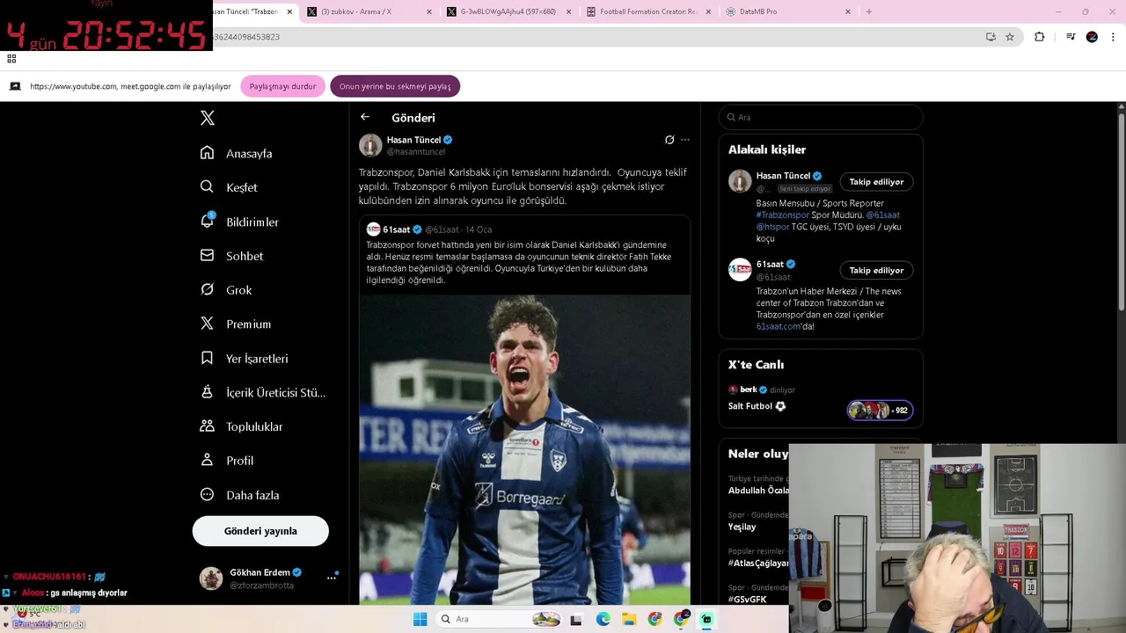Open Chrome extensions puzzle icon
The width and height of the screenshot is (1126, 633).
(x=1039, y=37)
